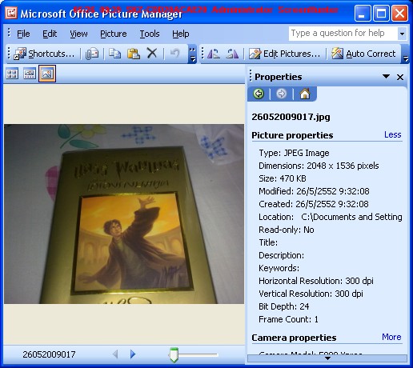The height and width of the screenshot is (368, 413).
Task: Minimize the Picture Manager window
Action: tap(363, 13)
